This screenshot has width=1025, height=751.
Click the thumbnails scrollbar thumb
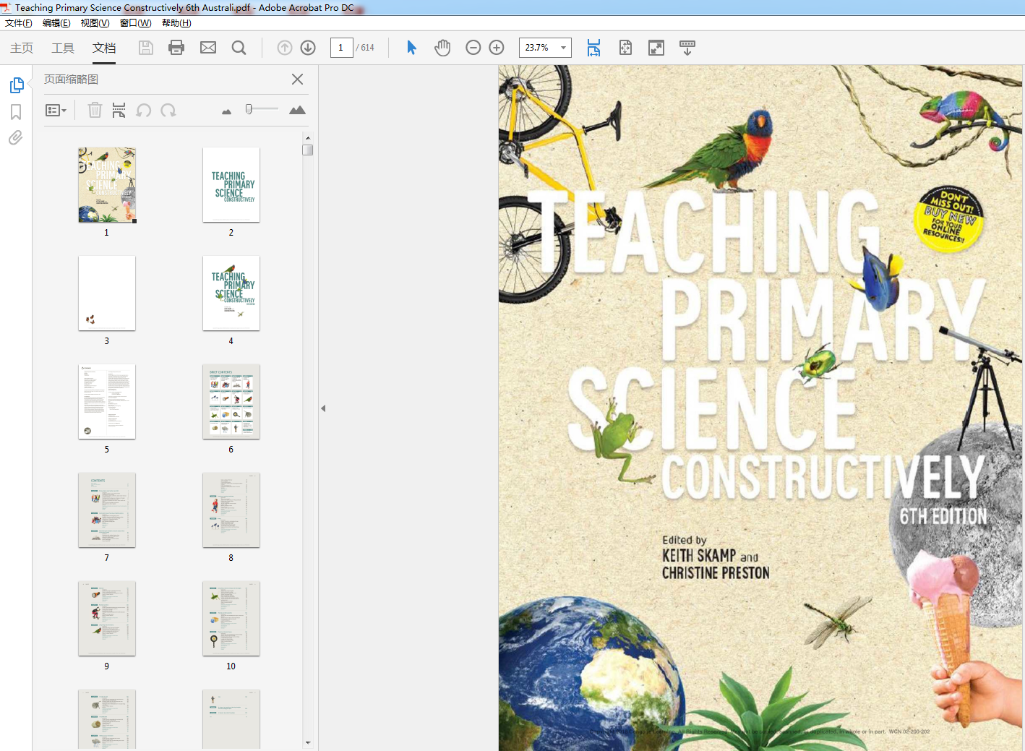(308, 150)
